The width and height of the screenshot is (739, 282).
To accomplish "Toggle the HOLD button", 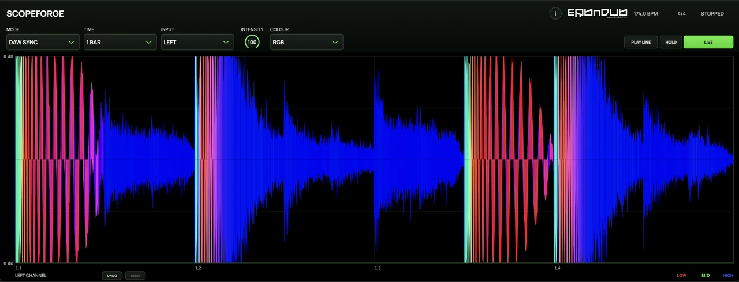I will tap(671, 42).
